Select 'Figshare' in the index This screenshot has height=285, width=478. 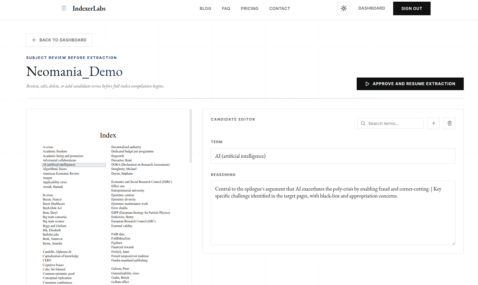[x=117, y=243]
